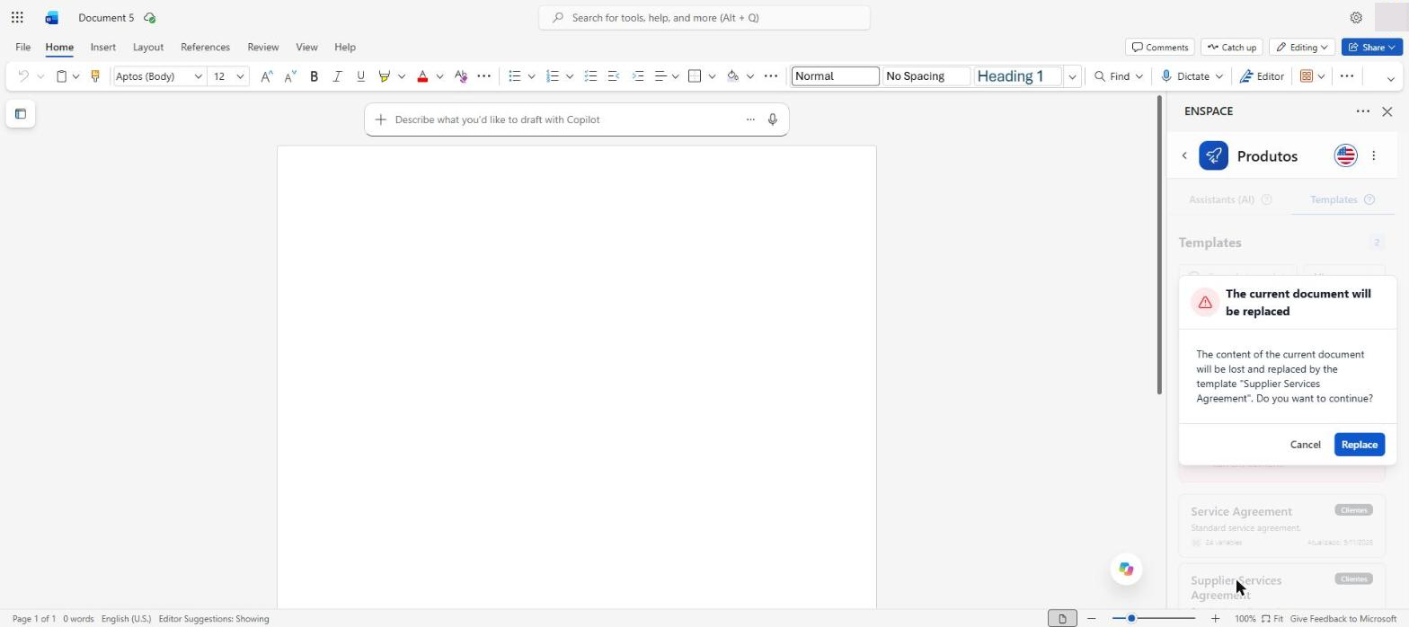Open the settings gear in the title bar
The height and width of the screenshot is (627, 1409).
tap(1356, 17)
